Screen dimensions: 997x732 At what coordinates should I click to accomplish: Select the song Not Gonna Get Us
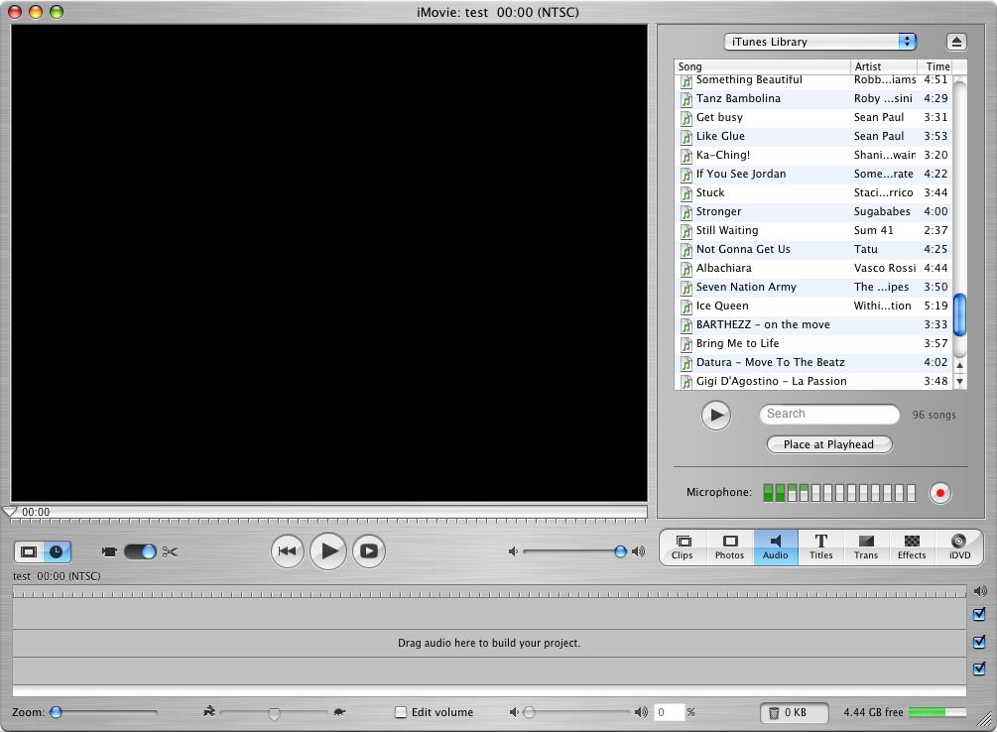coord(813,249)
